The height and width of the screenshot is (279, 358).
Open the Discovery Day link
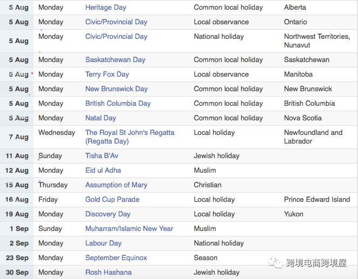point(108,214)
